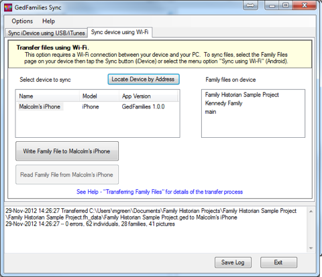Click the GedFamilies Sync app icon
Viewport: 322px width, 277px height.
[x=8, y=7]
